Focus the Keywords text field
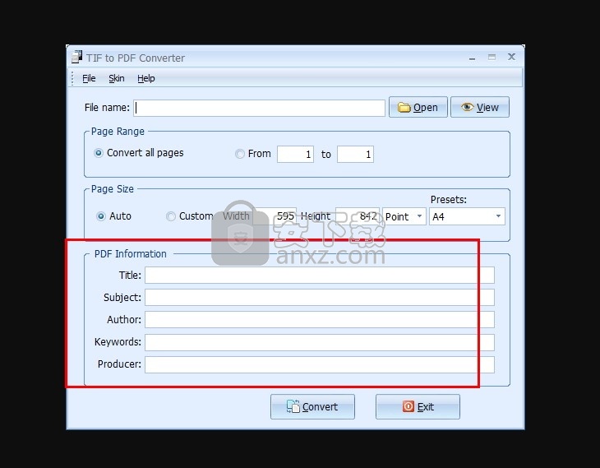The height and width of the screenshot is (468, 600). 320,342
